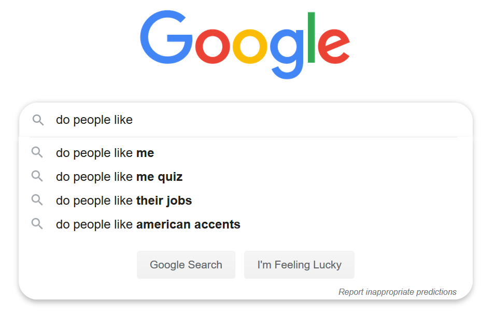The image size is (495, 314).
Task: Choose the "do people like me quiz" suggestion
Action: (119, 177)
